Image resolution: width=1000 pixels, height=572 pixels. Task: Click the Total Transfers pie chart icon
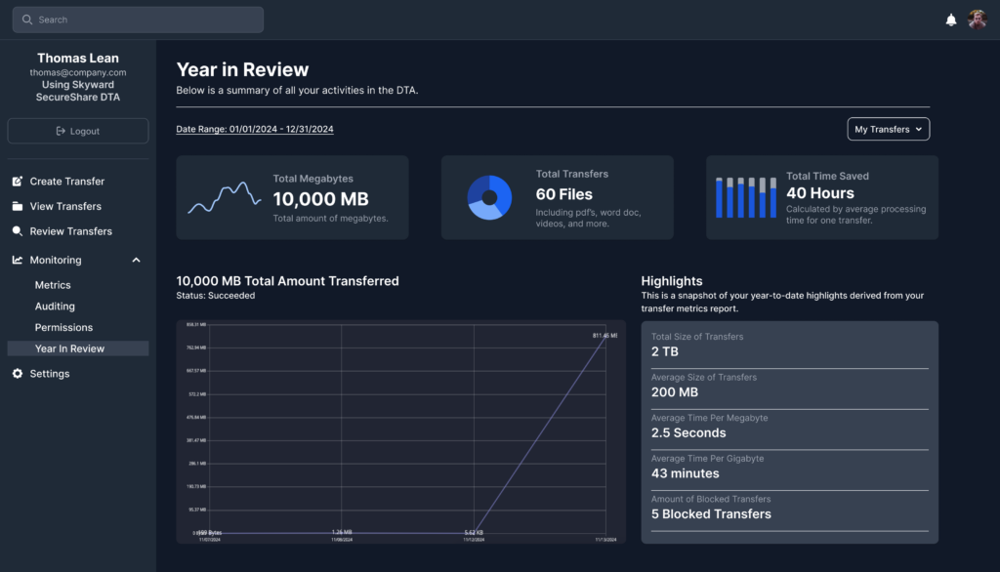(489, 197)
